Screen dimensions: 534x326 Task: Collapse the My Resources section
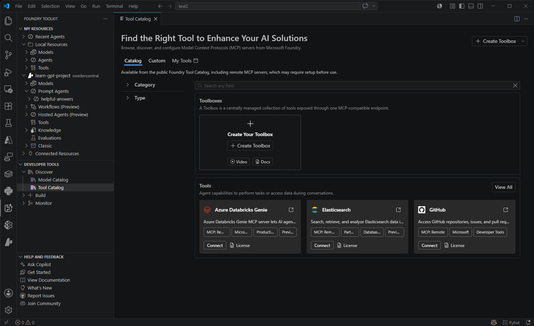click(x=21, y=29)
